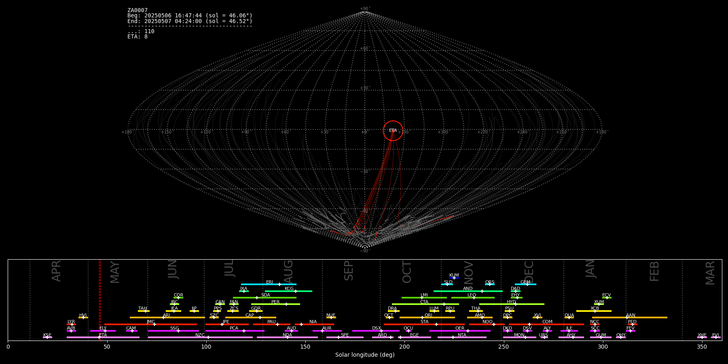Click the +300 right ascension label
The width and height of the screenshot is (728, 364).
pos(443,132)
